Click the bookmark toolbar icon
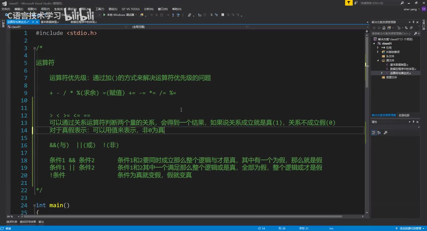The height and width of the screenshot is (231, 427). [223, 15]
